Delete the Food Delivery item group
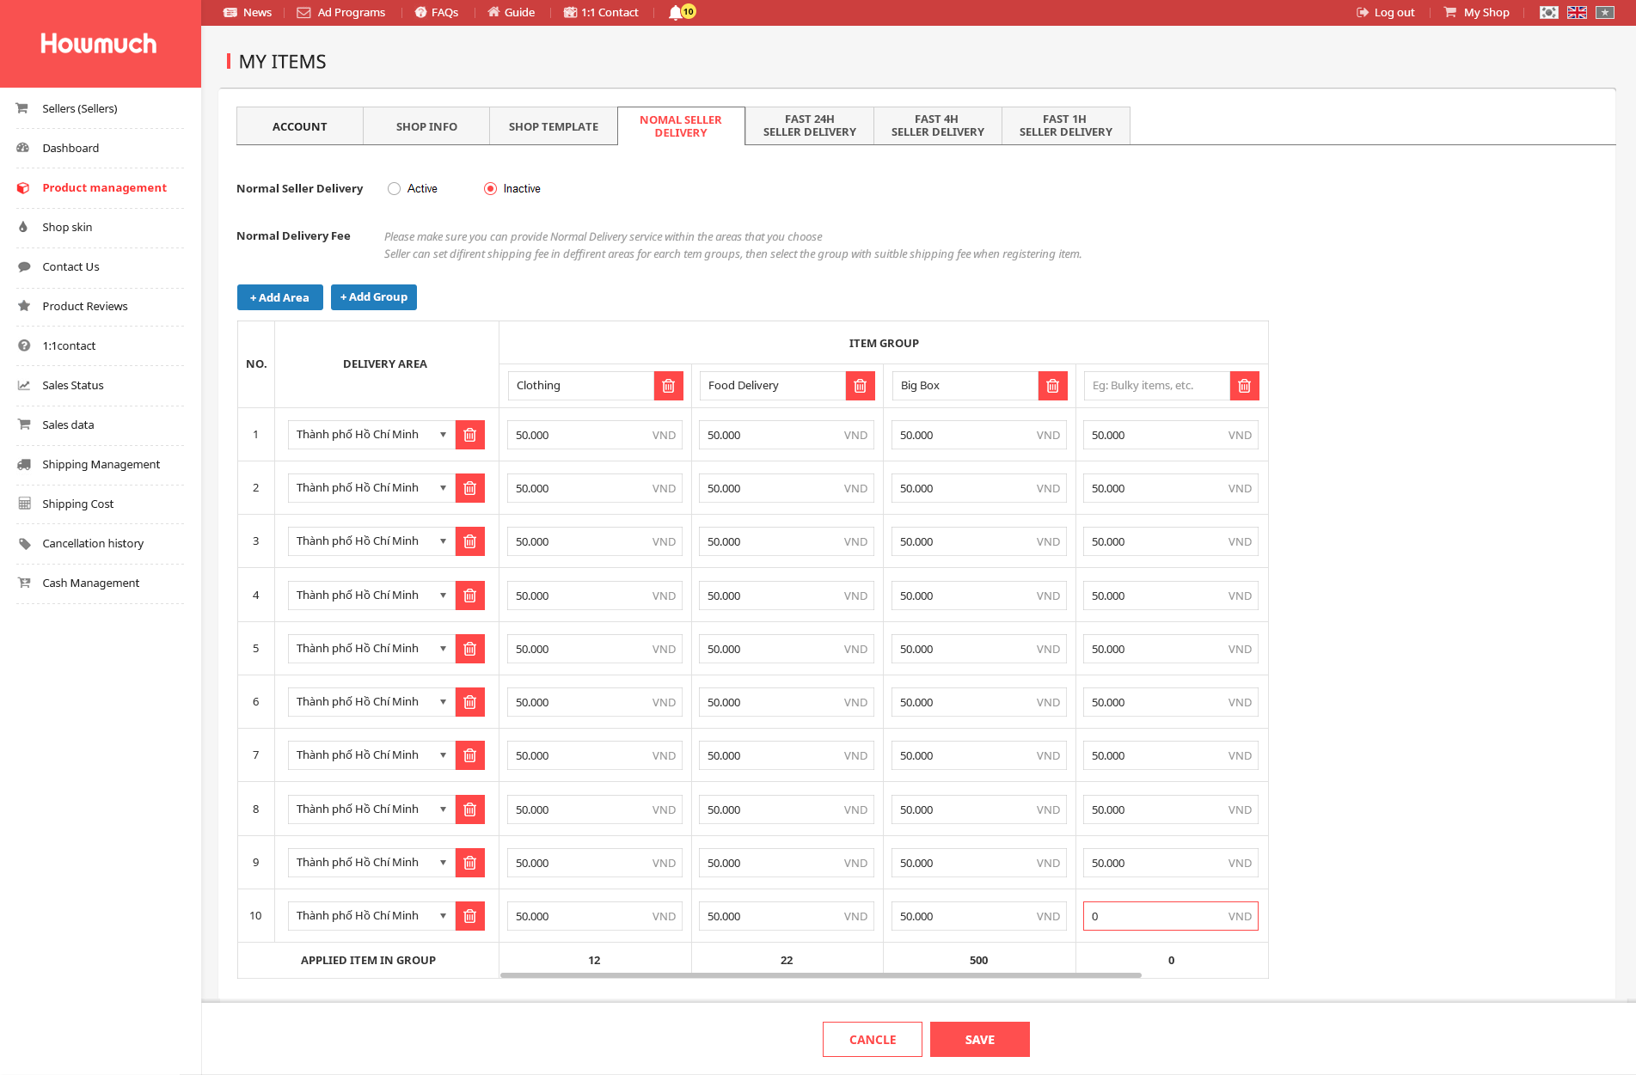Viewport: 1636px width, 1075px height. point(860,386)
